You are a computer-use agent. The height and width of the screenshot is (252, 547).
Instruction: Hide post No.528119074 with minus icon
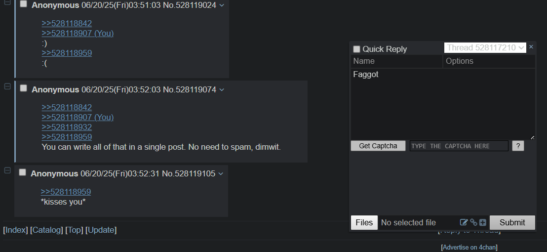7,86
